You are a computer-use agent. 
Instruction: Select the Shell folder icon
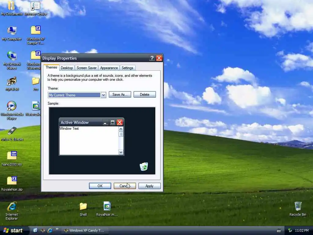click(83, 209)
